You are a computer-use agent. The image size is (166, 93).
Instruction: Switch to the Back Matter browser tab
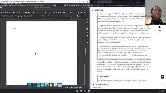(136, 2)
